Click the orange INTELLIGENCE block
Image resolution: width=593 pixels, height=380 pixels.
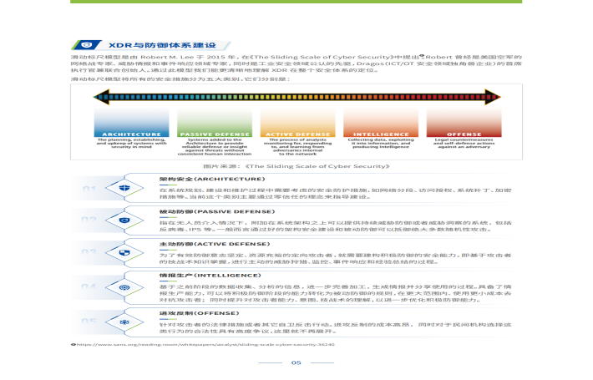(x=381, y=122)
